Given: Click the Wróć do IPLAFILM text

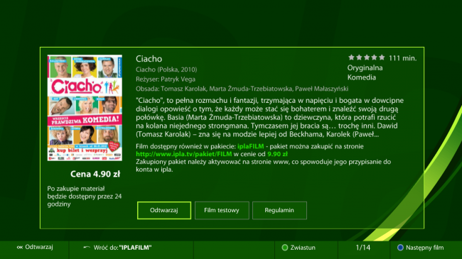Looking at the screenshot, I should 122,248.
